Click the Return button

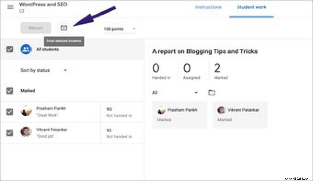click(x=35, y=28)
